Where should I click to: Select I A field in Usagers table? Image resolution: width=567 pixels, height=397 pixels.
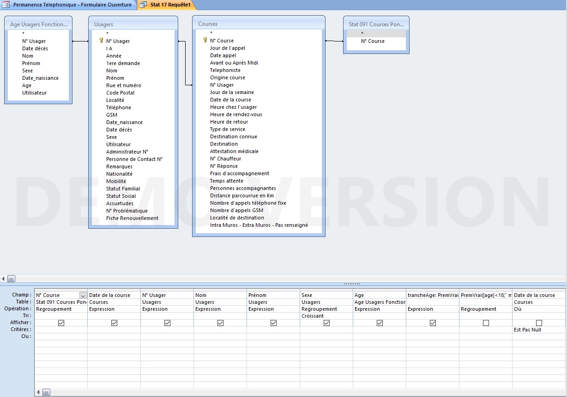109,48
